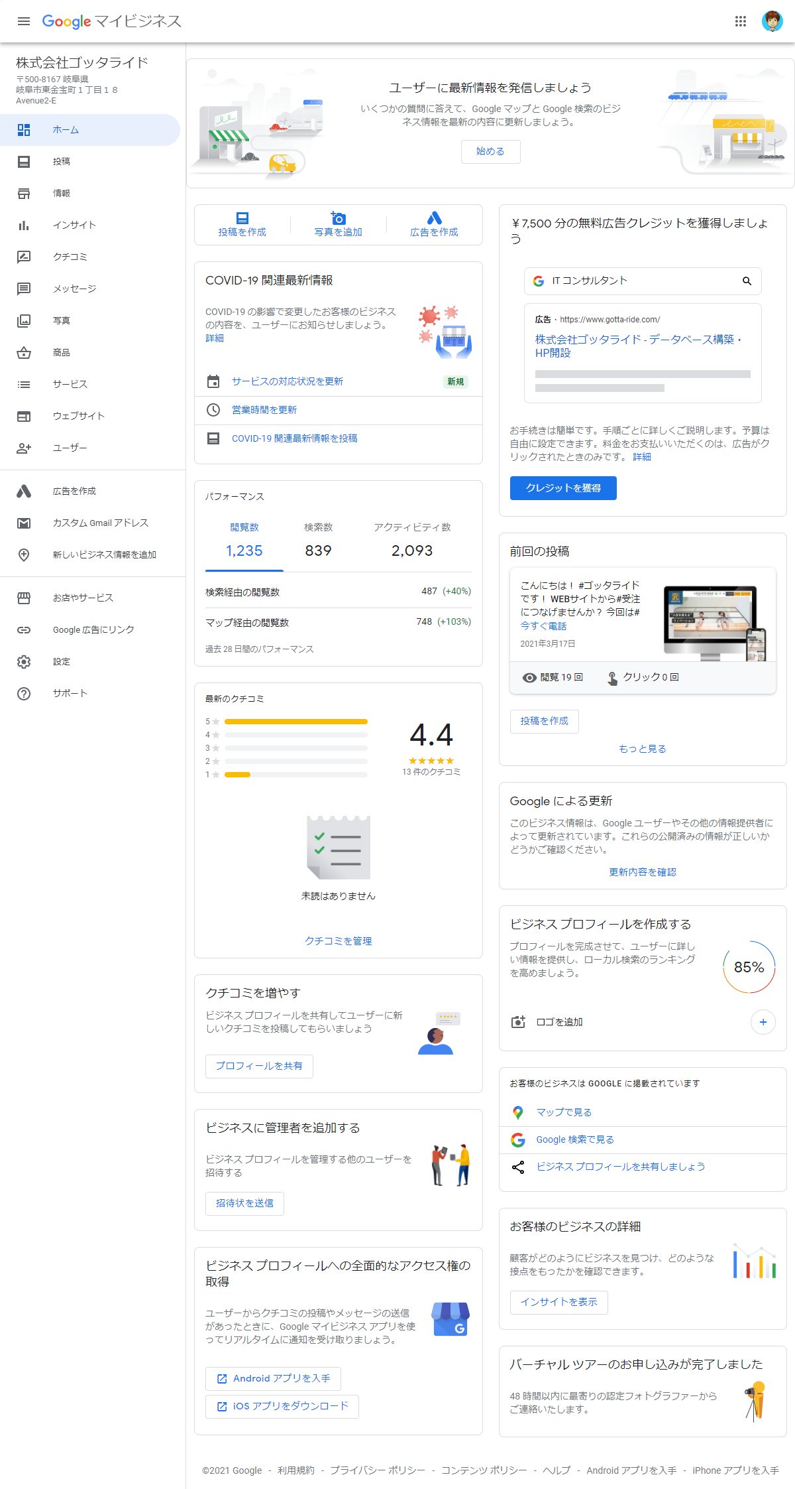Open the マップで見る link
This screenshot has height=1489, width=795.
(564, 1112)
